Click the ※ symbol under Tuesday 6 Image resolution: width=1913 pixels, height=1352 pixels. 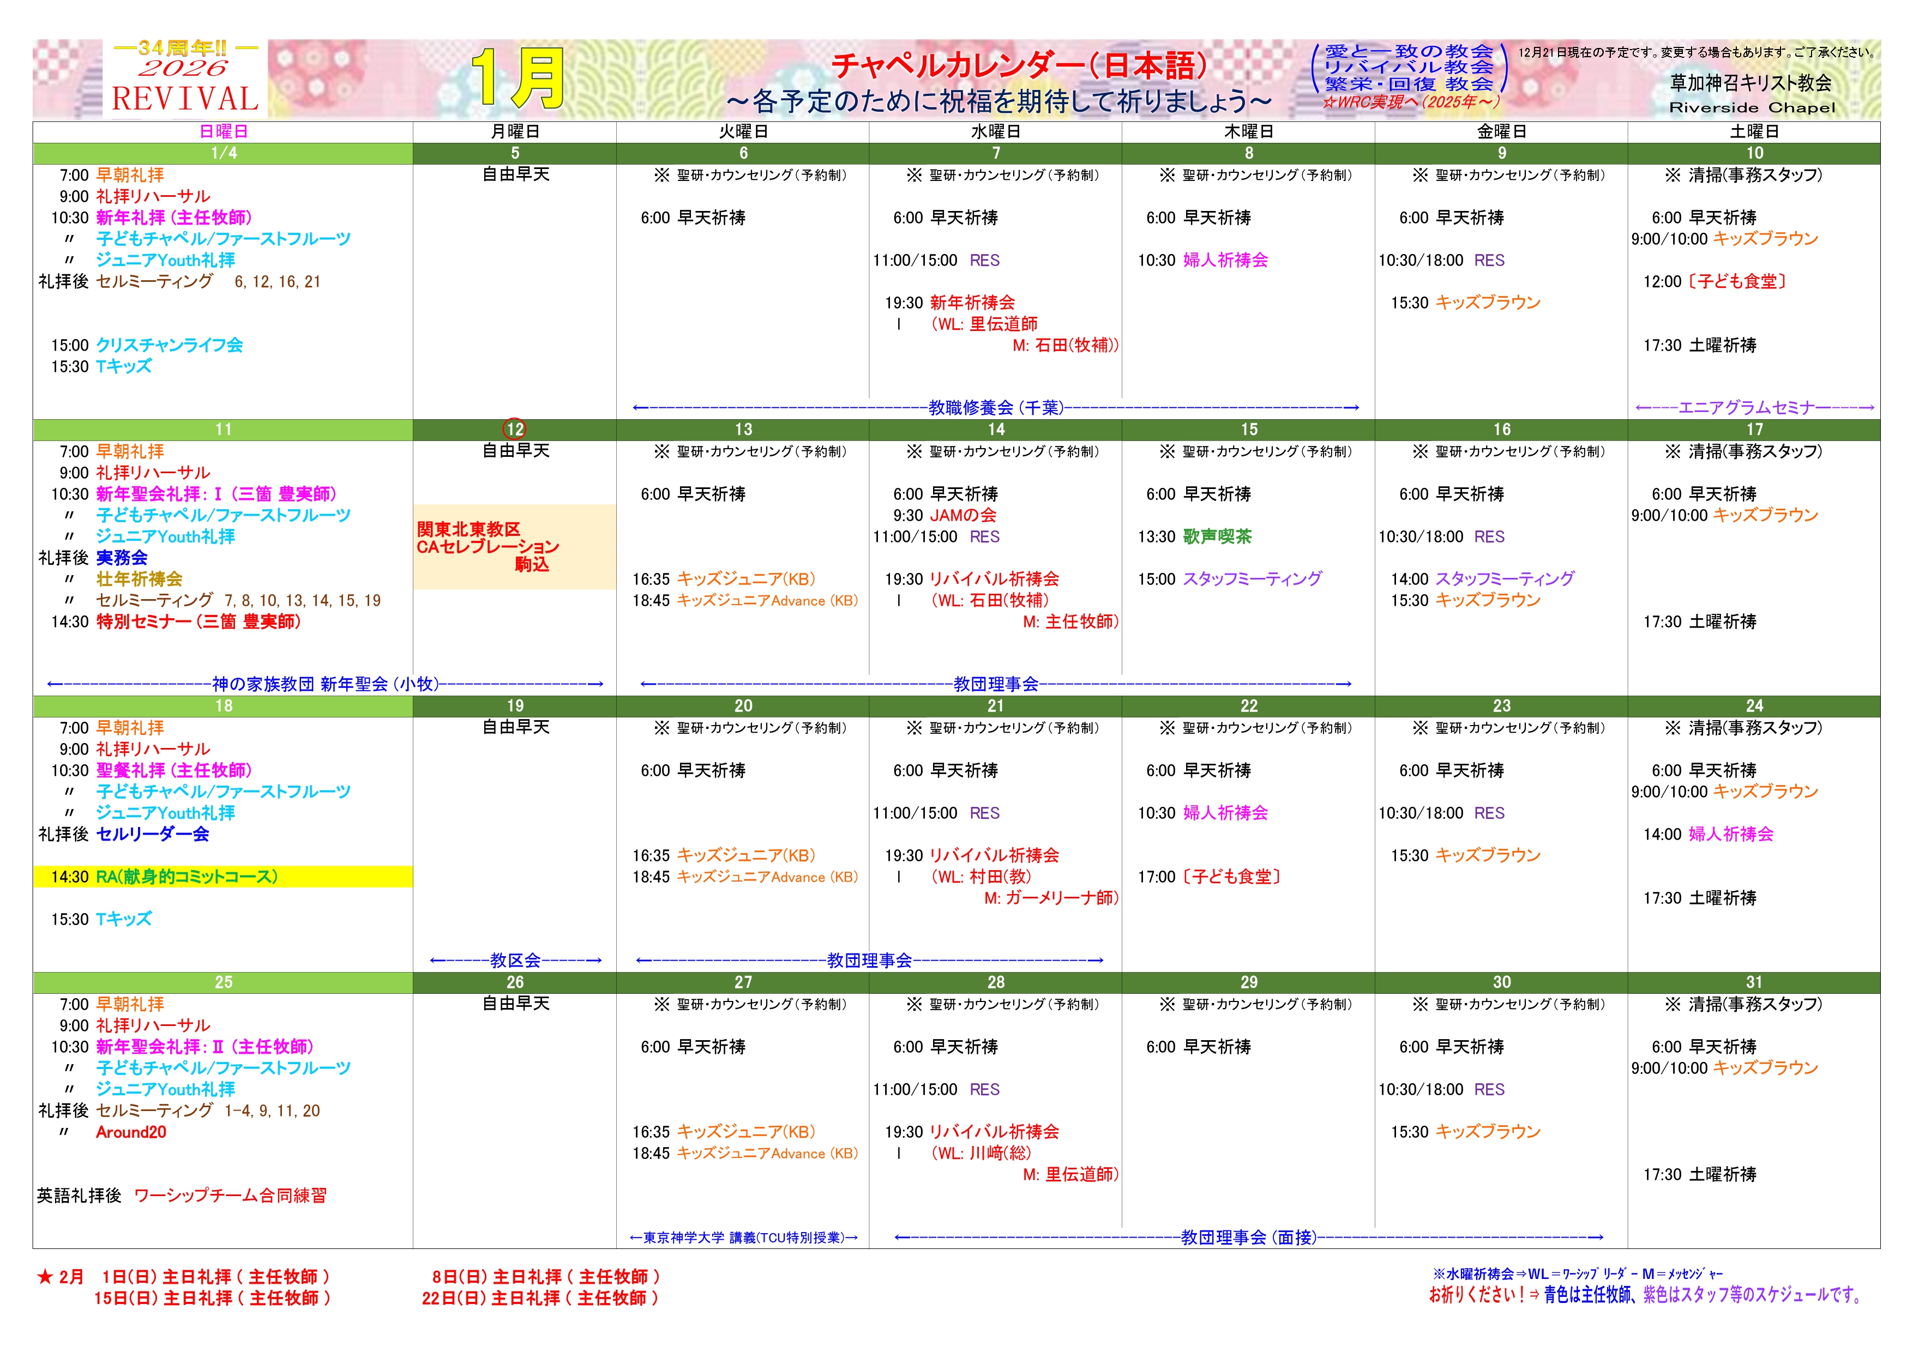pos(661,175)
